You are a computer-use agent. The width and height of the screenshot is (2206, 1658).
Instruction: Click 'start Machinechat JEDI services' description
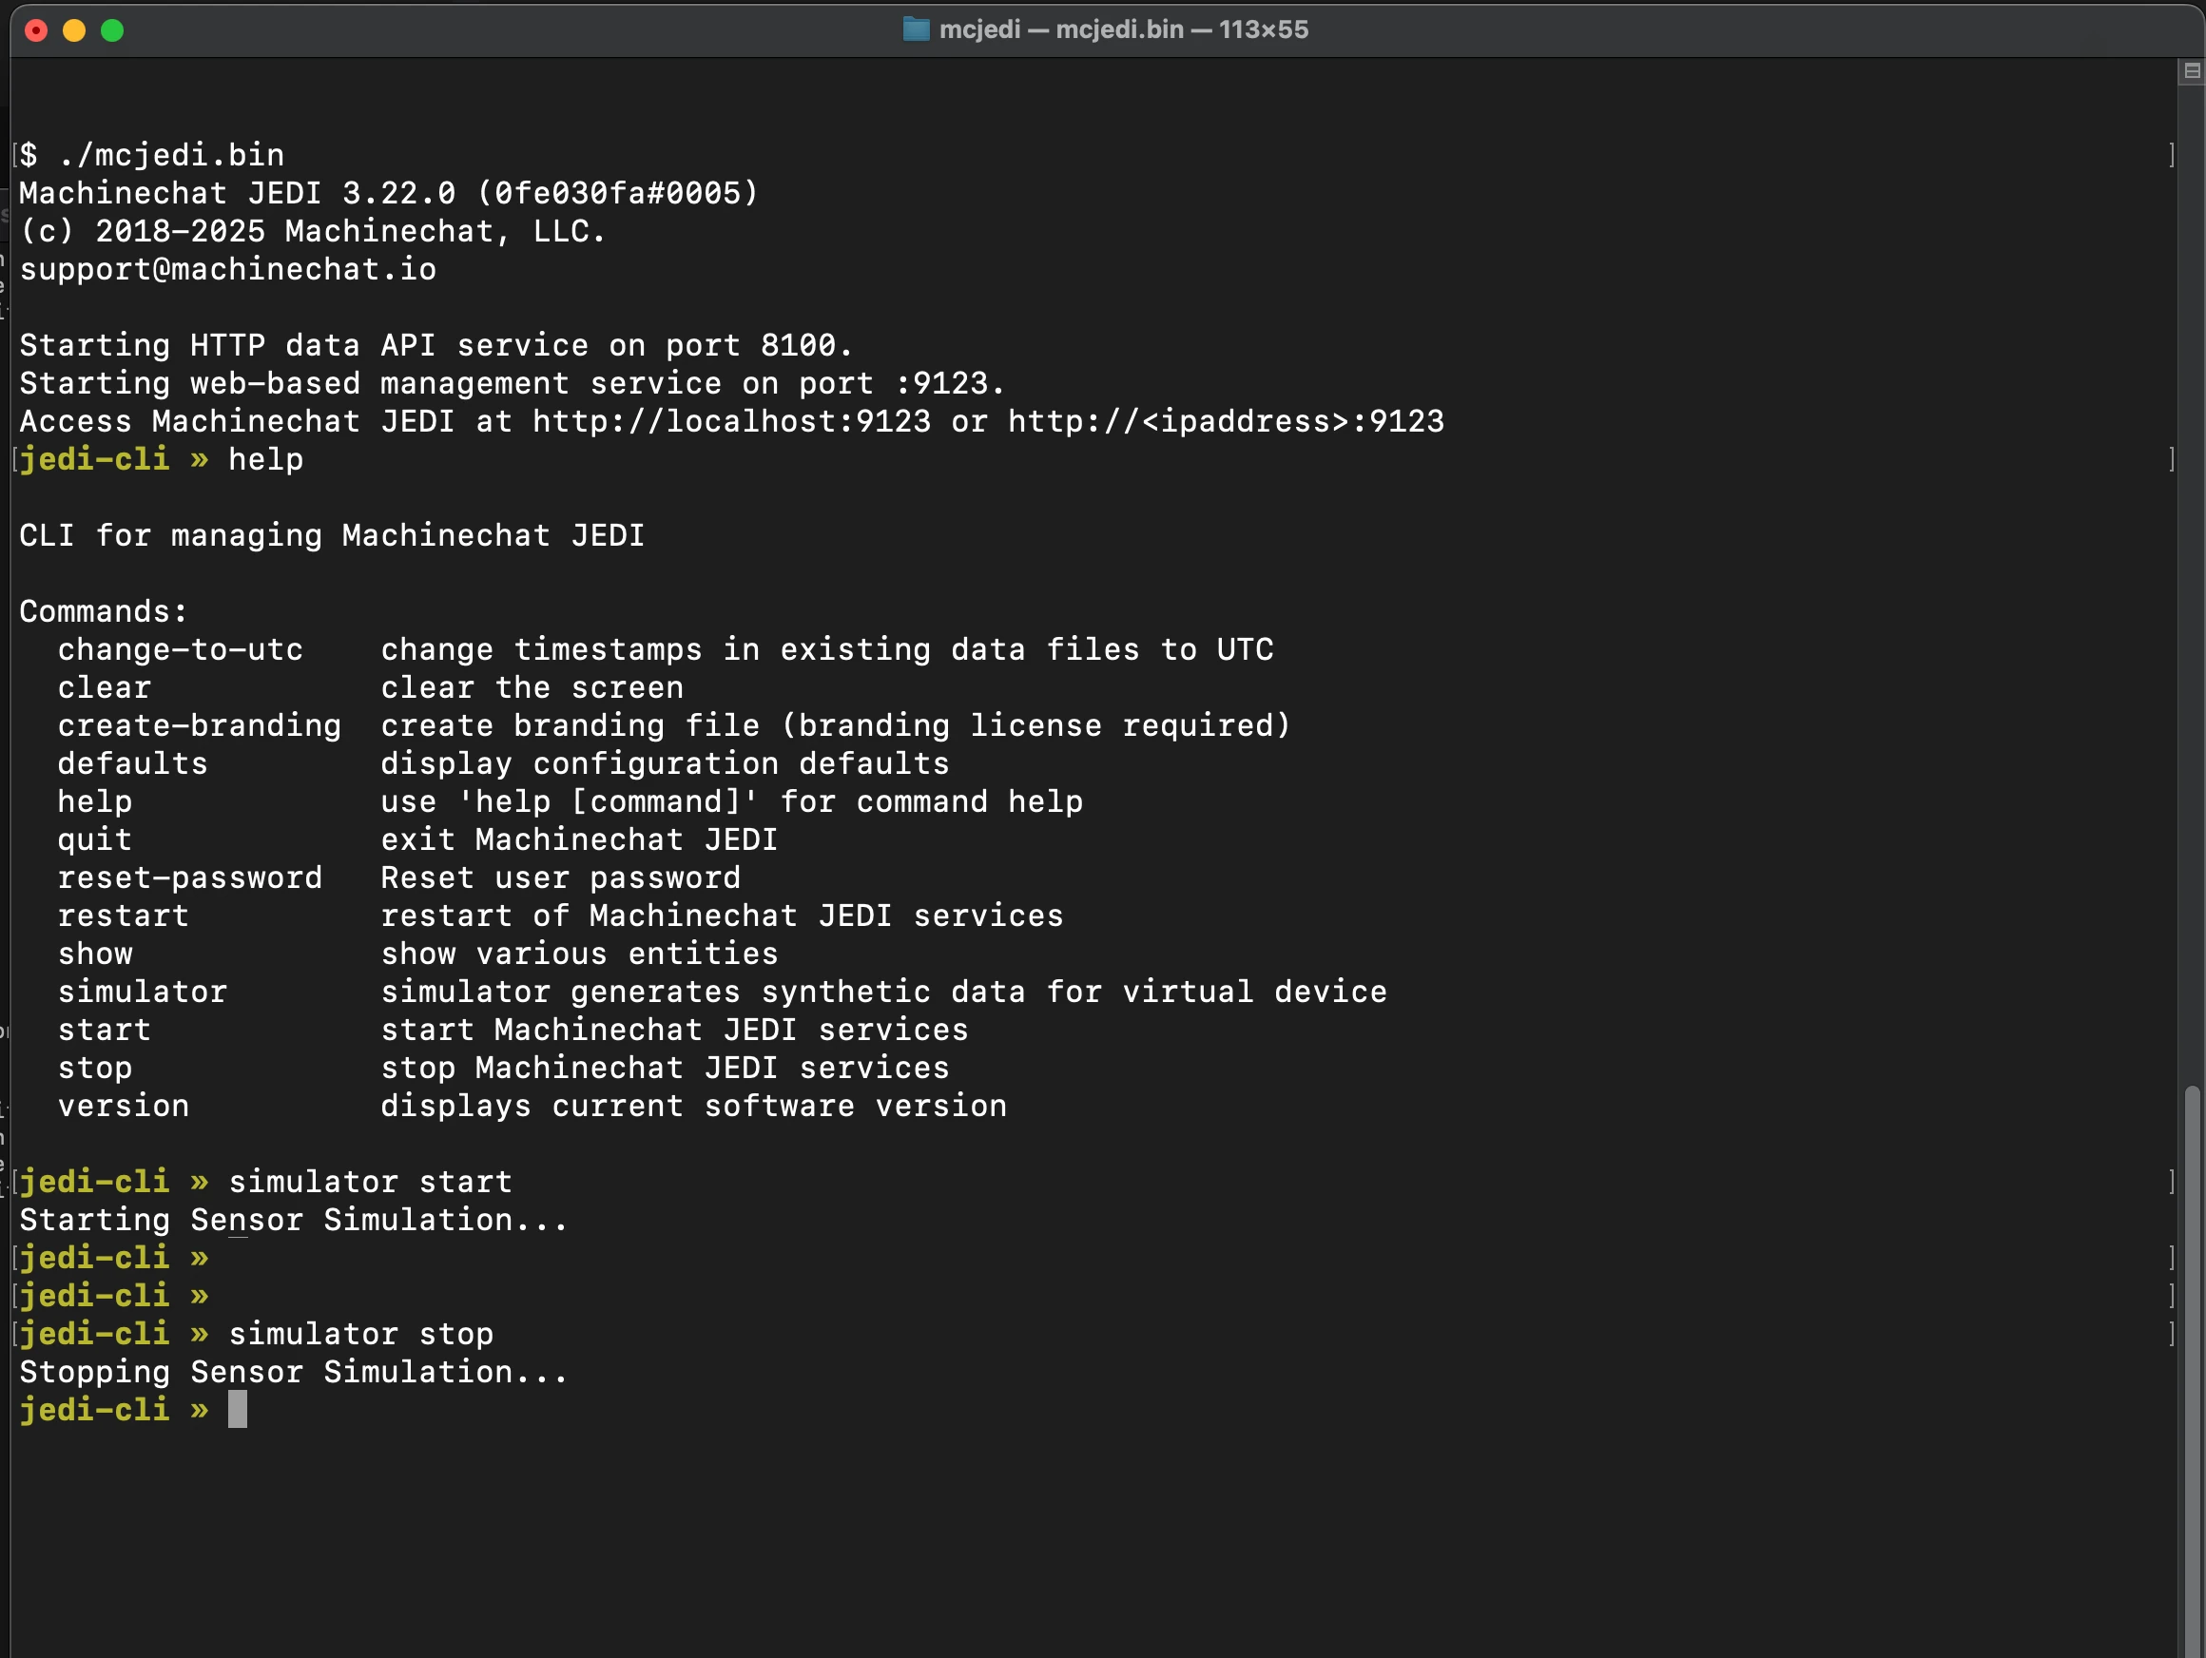click(674, 1029)
